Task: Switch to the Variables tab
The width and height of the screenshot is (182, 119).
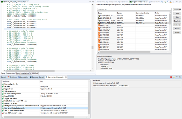Action: pyautogui.click(x=101, y=2)
